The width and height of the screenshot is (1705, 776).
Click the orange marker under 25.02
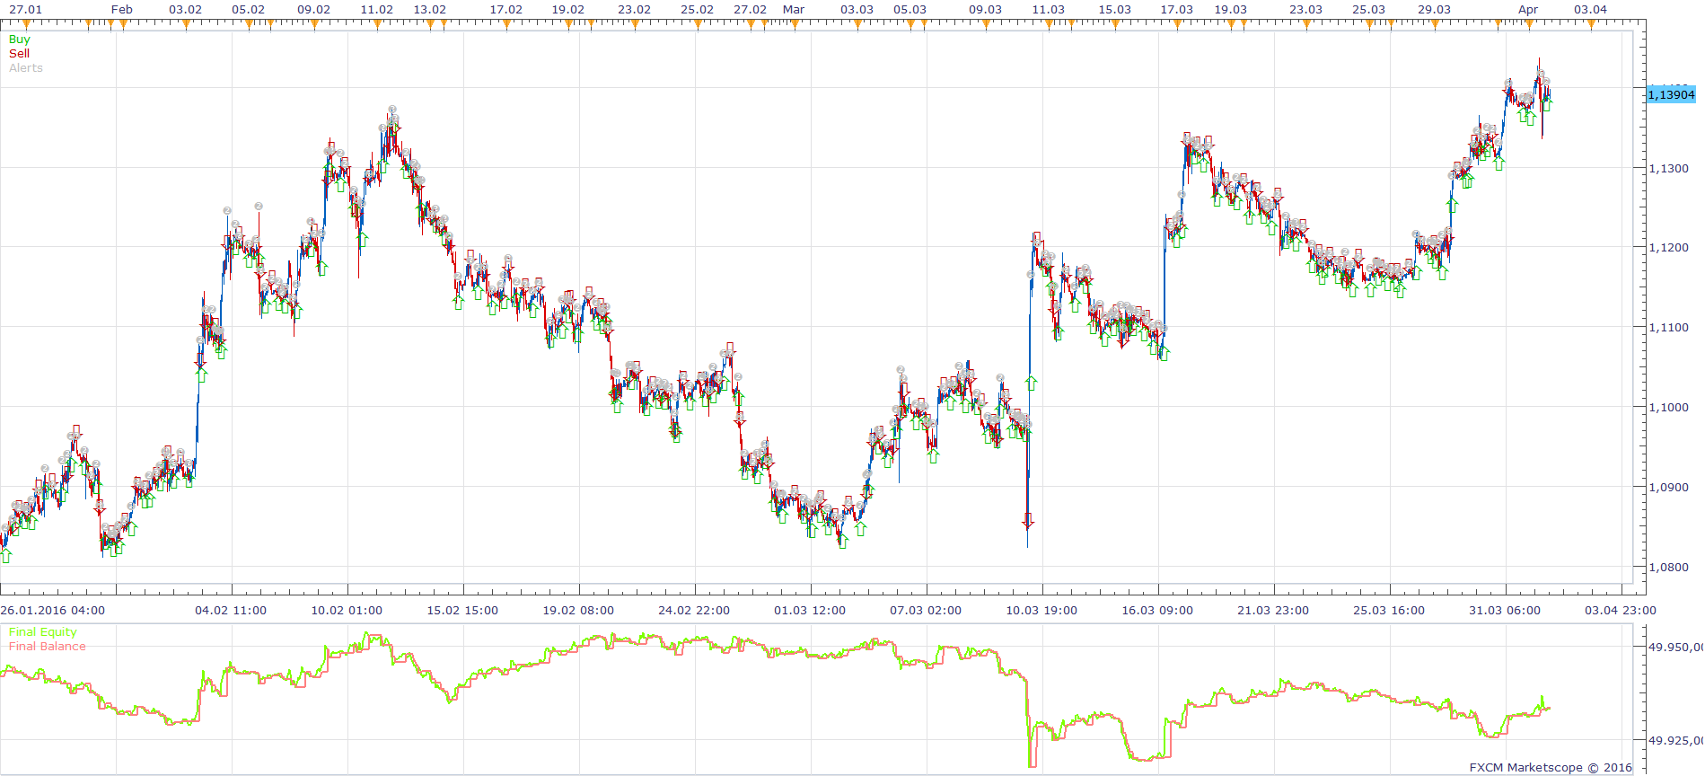[697, 24]
